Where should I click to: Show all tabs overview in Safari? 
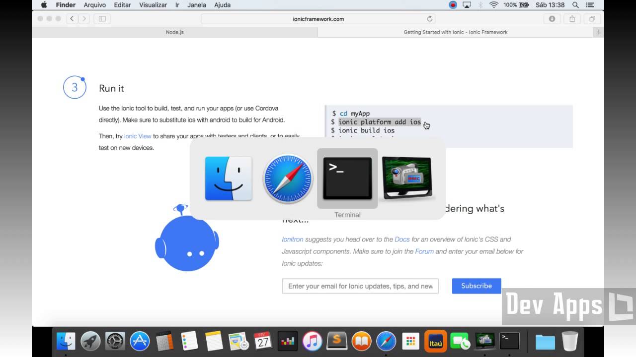(x=592, y=19)
